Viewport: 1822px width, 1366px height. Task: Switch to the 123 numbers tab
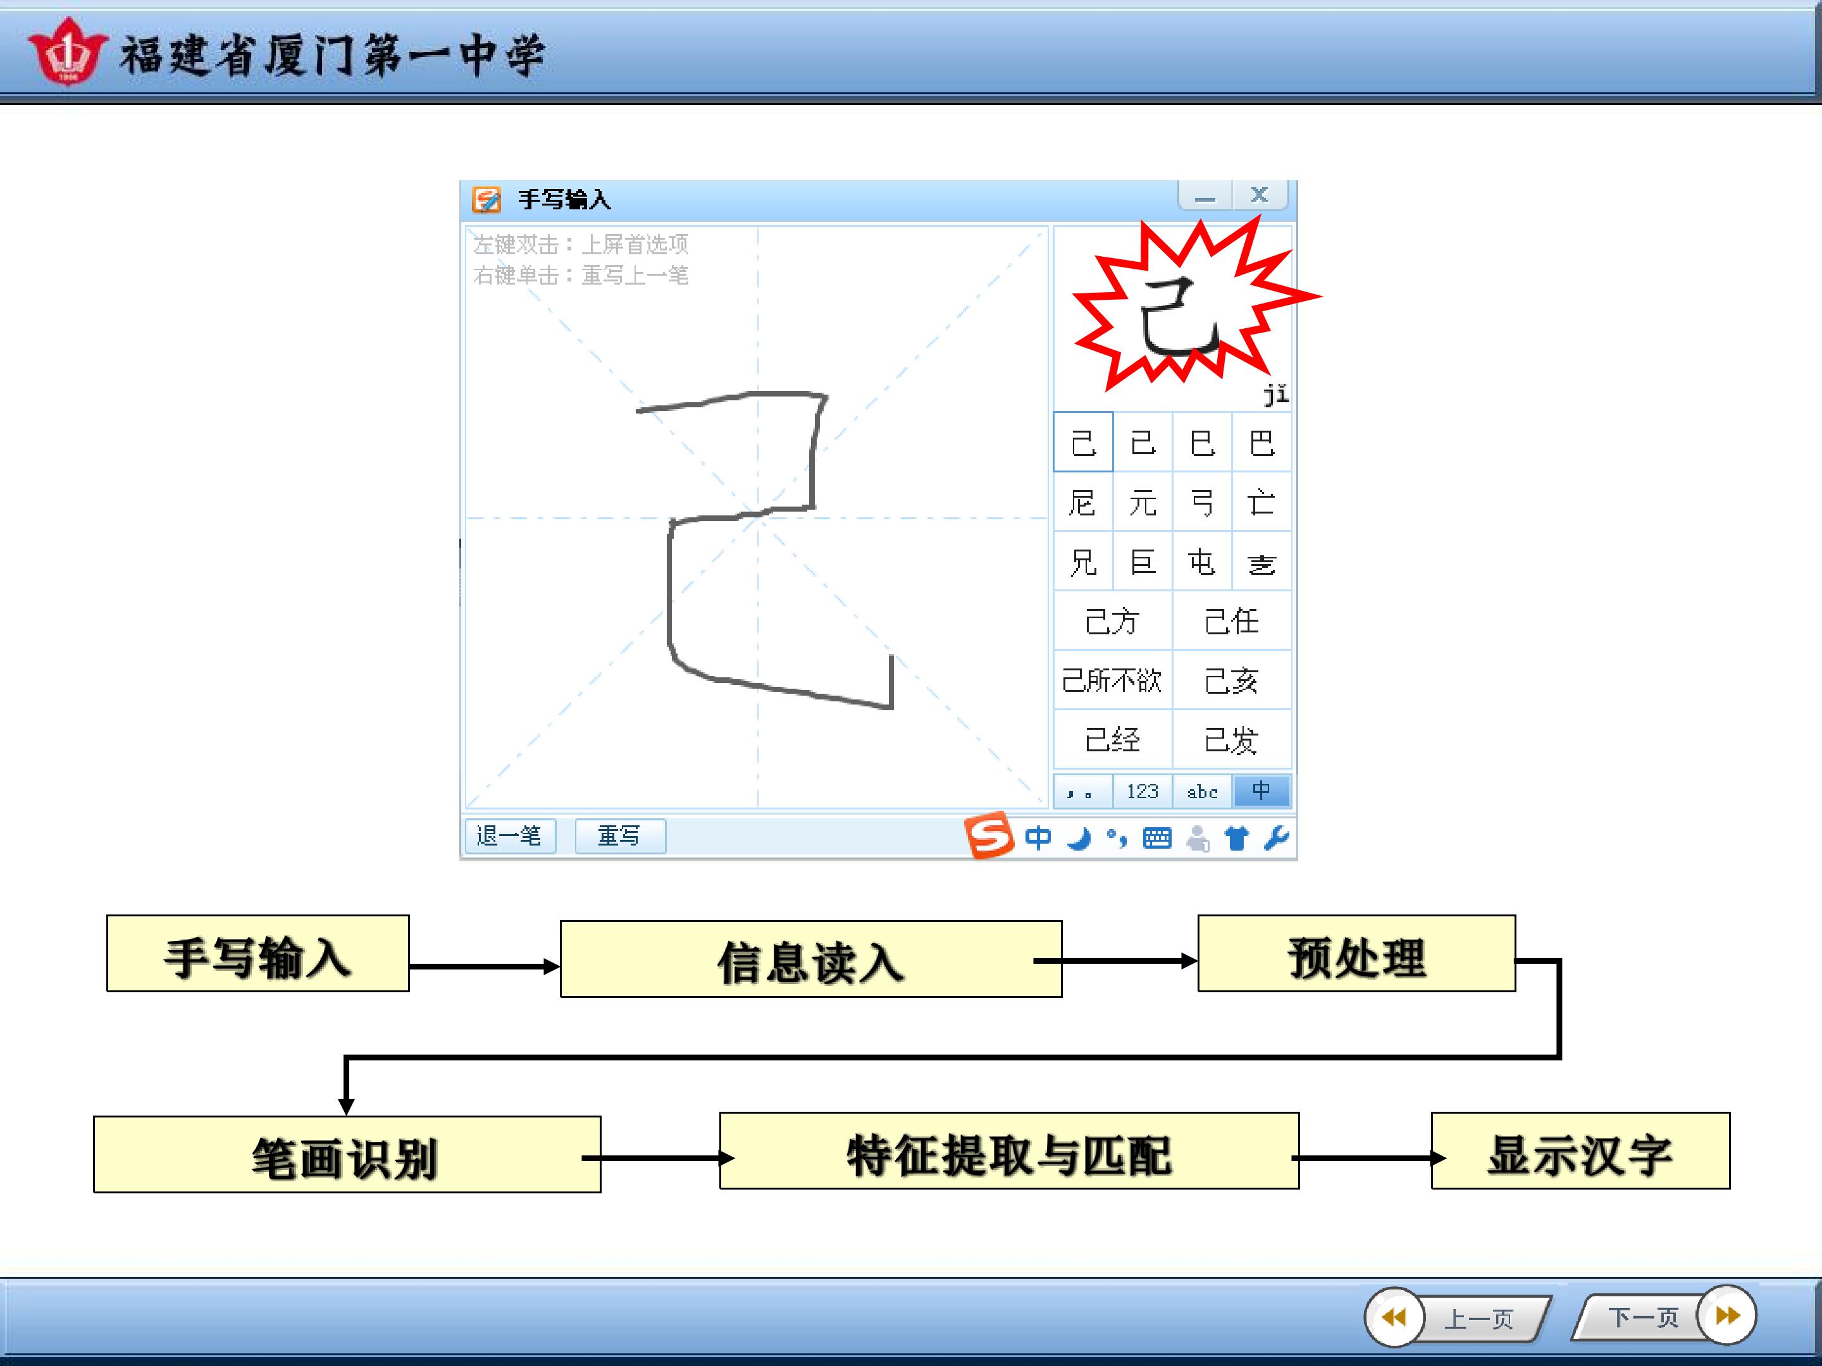(x=1143, y=791)
